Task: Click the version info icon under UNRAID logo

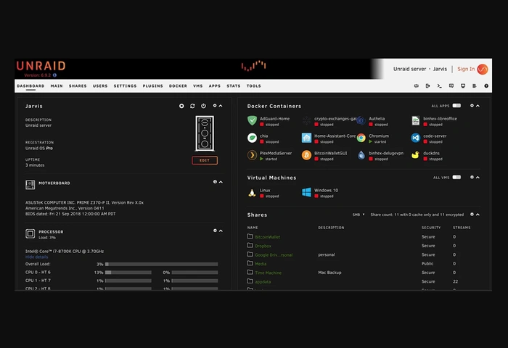Action: 54,75
